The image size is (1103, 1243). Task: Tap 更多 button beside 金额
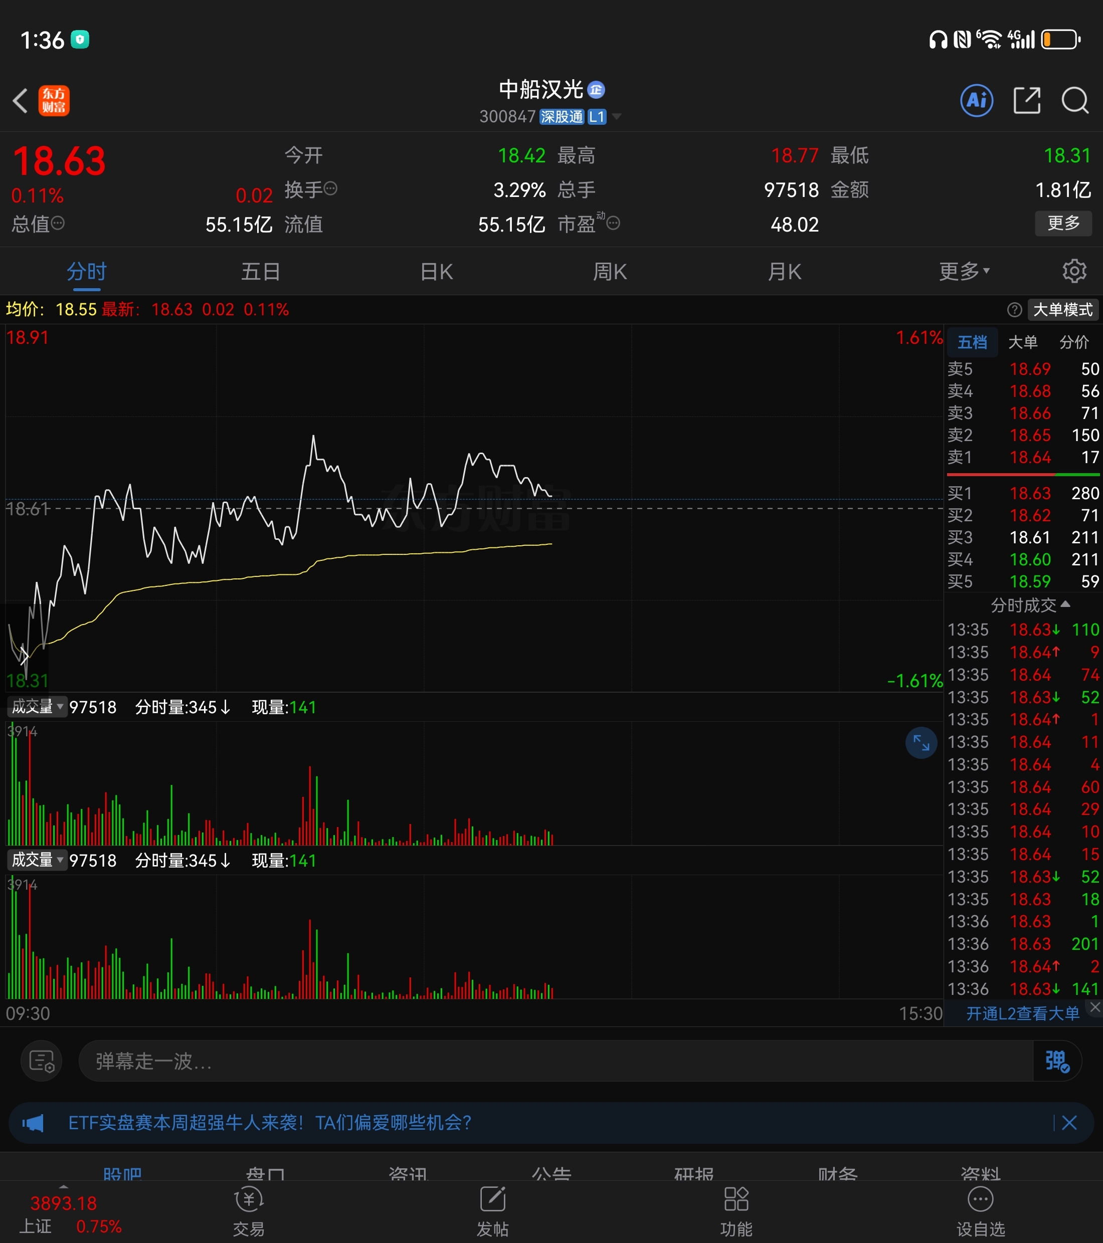pos(1063,223)
